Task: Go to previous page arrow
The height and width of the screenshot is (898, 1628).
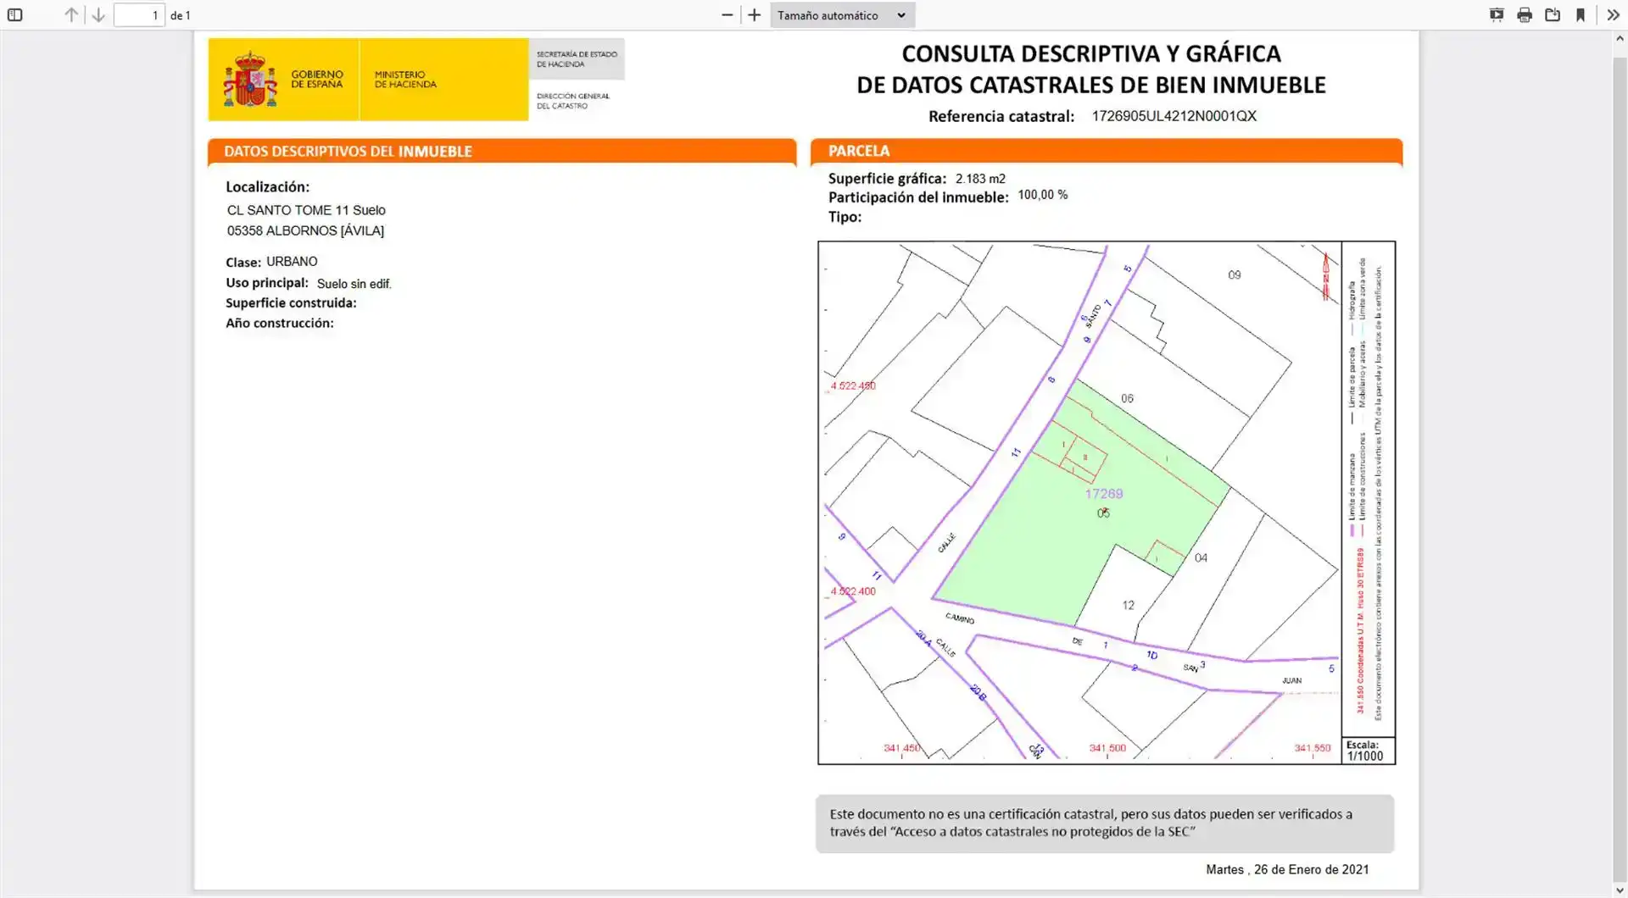Action: coord(71,15)
